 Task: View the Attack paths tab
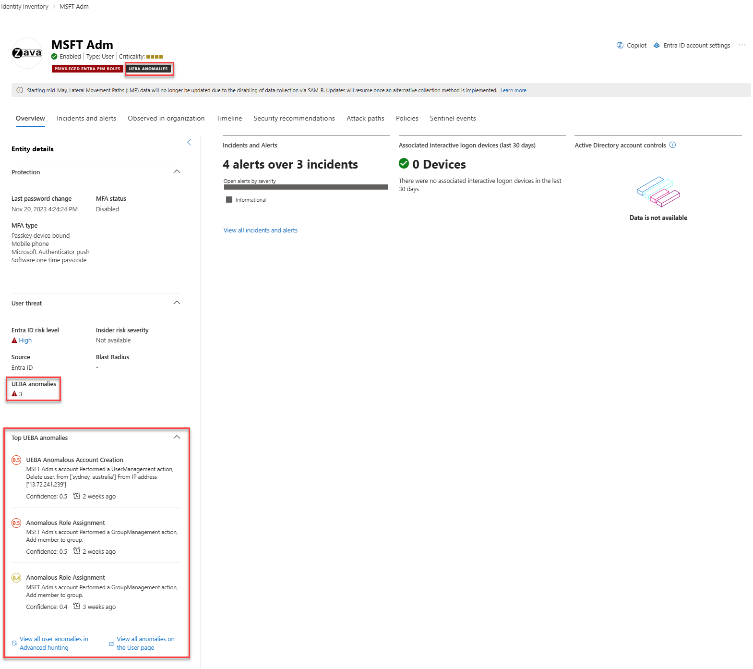[x=365, y=119]
